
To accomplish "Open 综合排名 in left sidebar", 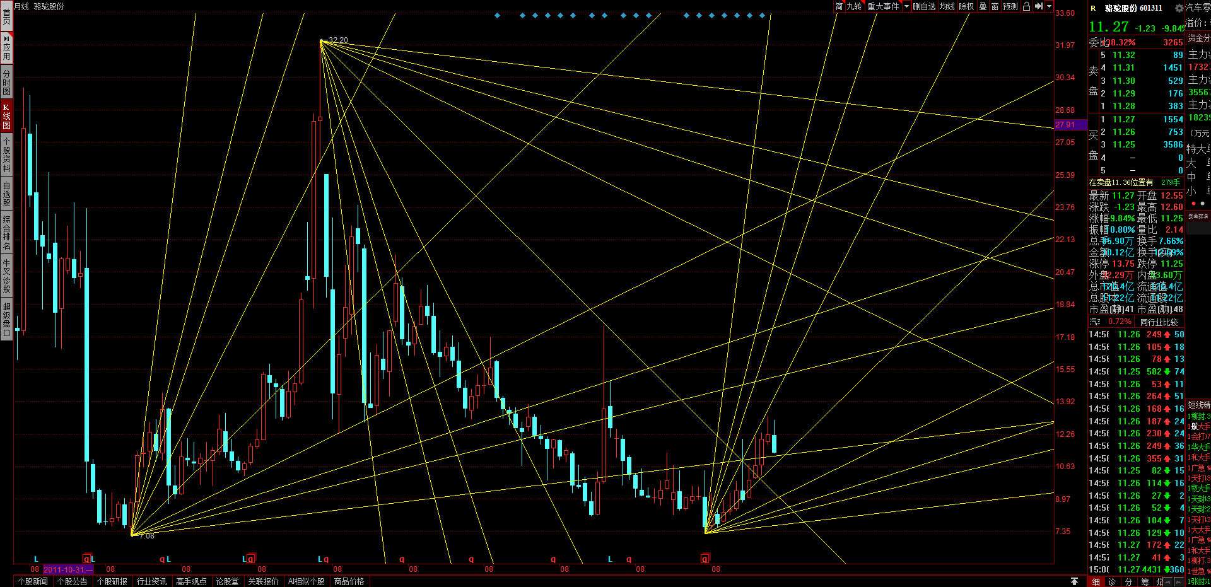I will click(6, 233).
